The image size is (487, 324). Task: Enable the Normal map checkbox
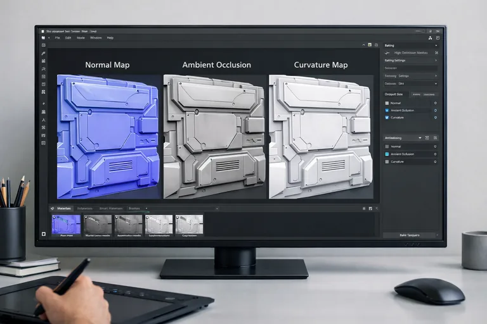coord(387,103)
